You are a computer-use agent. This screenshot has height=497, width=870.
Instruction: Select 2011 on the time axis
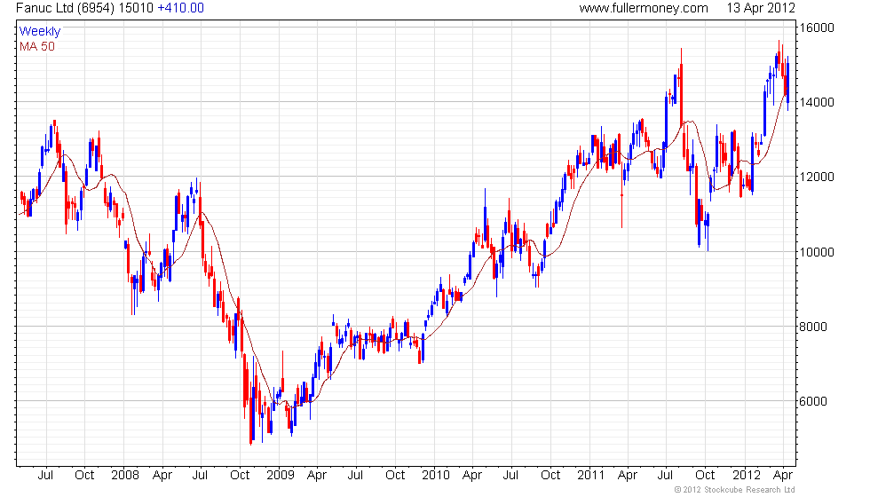(x=590, y=475)
